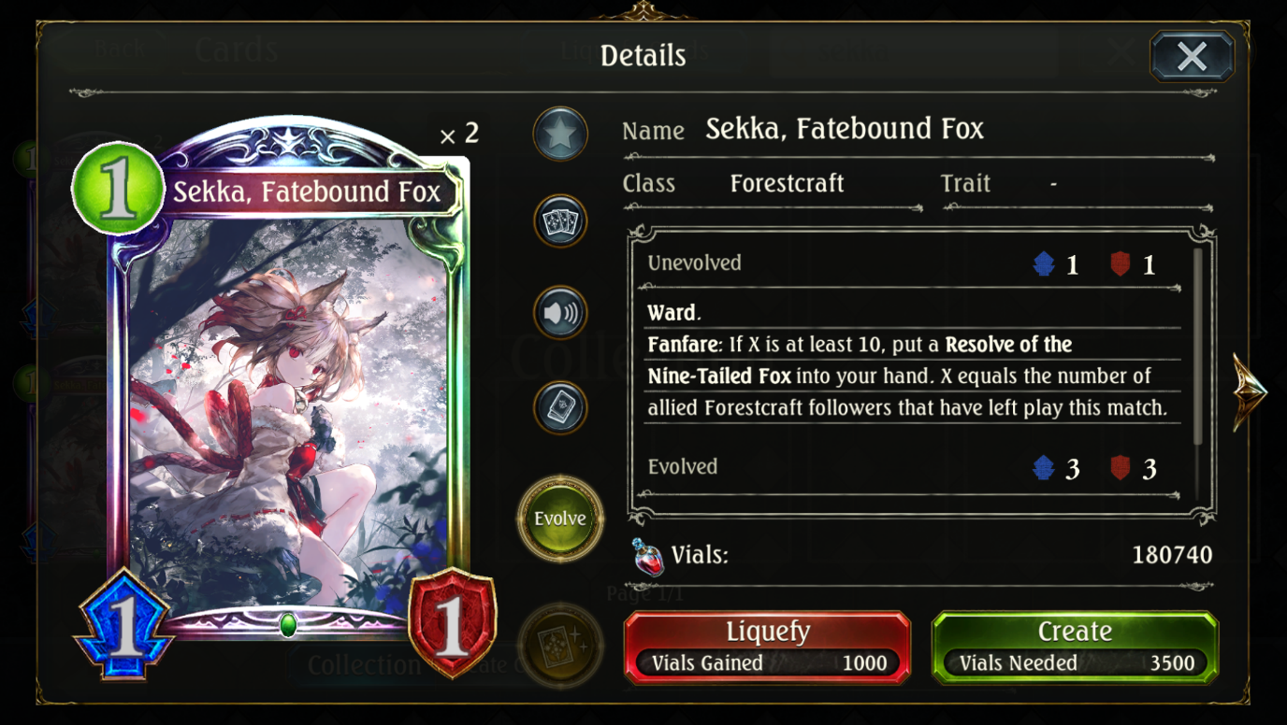This screenshot has width=1287, height=725.
Task: Play the card voice speaker icon
Action: point(560,313)
